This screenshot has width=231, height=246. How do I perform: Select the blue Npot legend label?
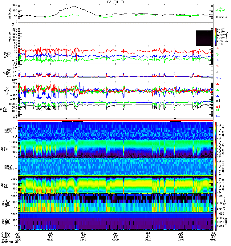(x=218, y=78)
